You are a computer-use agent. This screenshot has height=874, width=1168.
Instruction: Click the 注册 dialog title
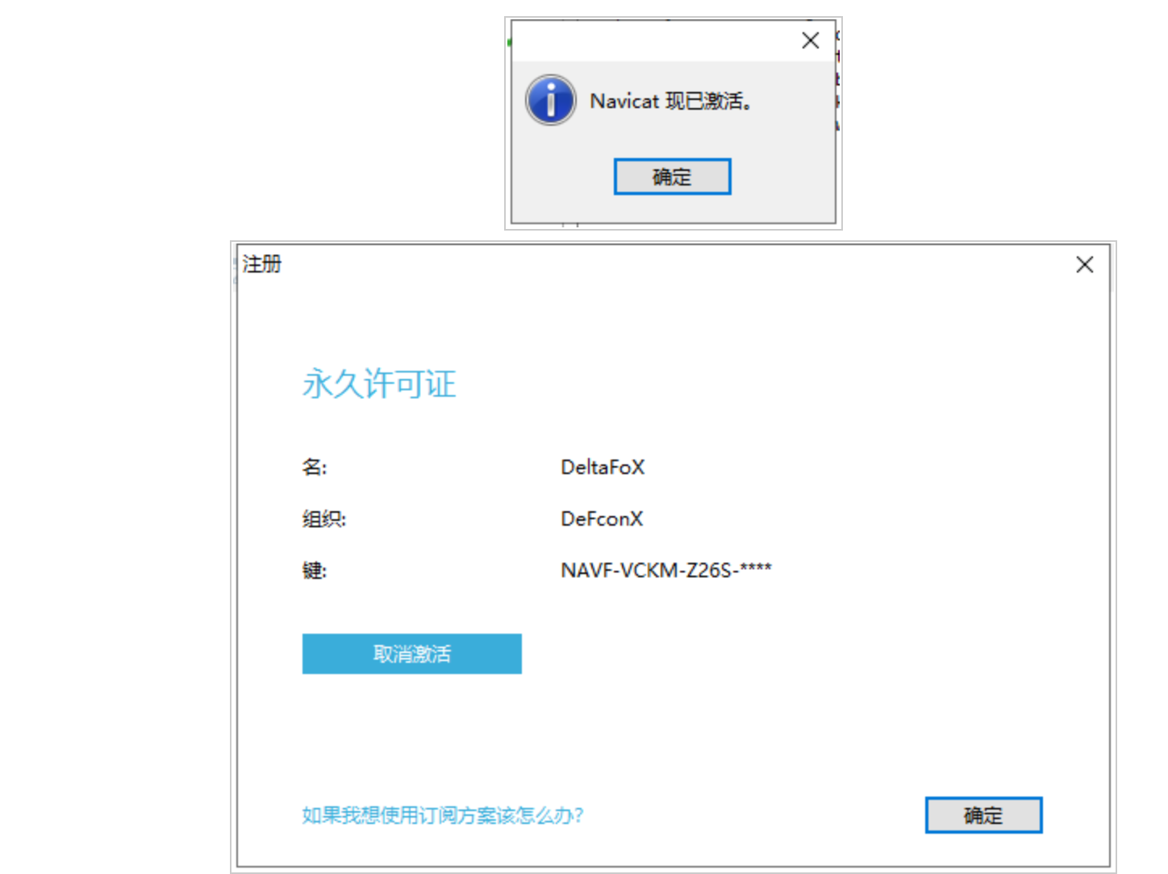[x=262, y=264]
